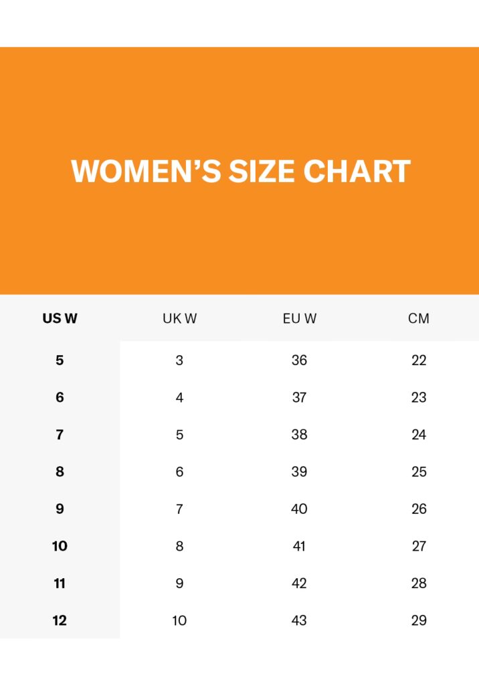Select the EU W column header

click(x=299, y=318)
